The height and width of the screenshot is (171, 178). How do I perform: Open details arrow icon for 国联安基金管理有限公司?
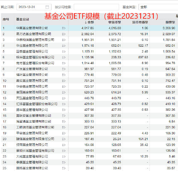tap(64, 116)
